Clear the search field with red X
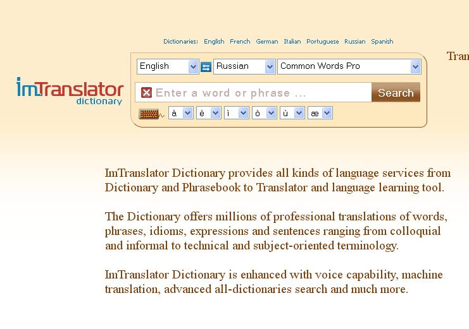 tap(146, 93)
